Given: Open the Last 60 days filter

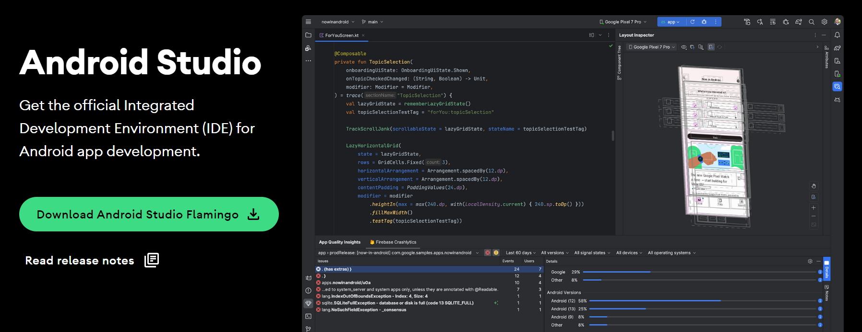Looking at the screenshot, I should 521,253.
